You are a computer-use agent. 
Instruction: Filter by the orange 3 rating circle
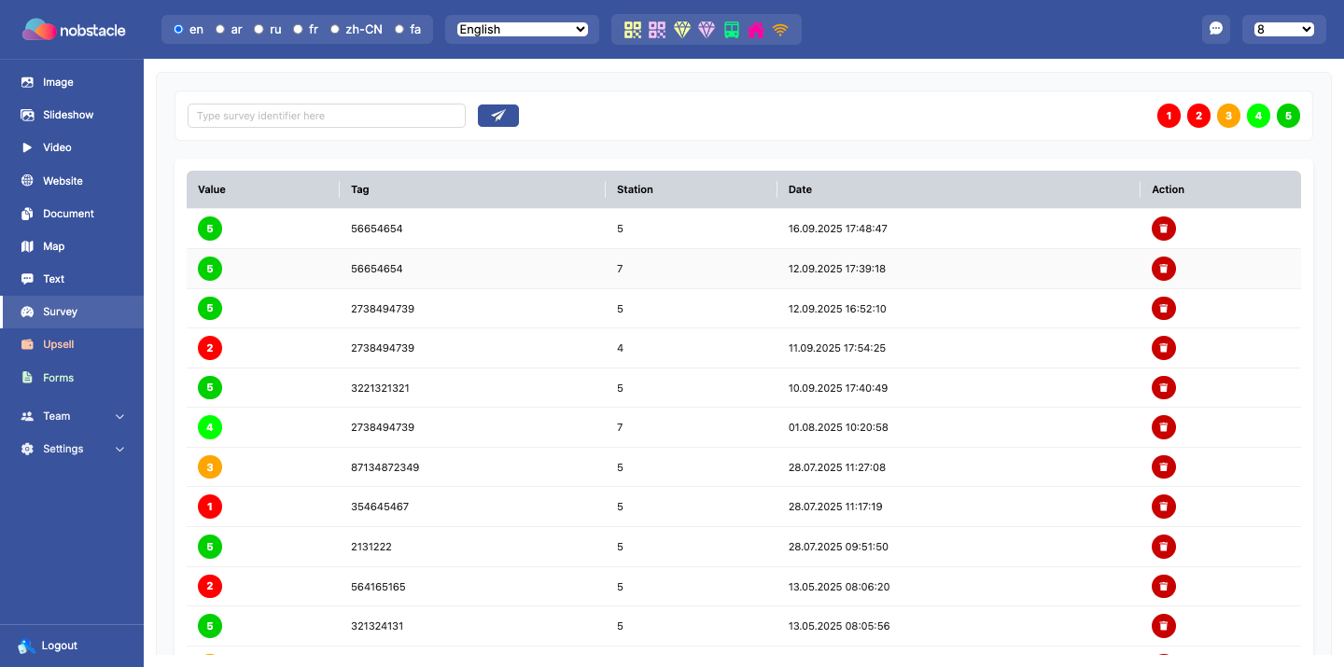coord(1228,116)
